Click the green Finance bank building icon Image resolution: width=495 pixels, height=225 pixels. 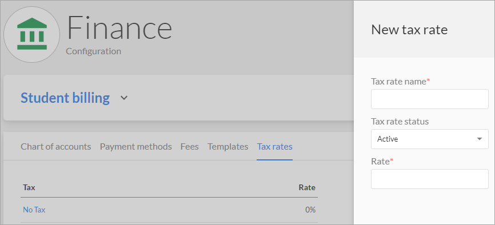(x=31, y=34)
